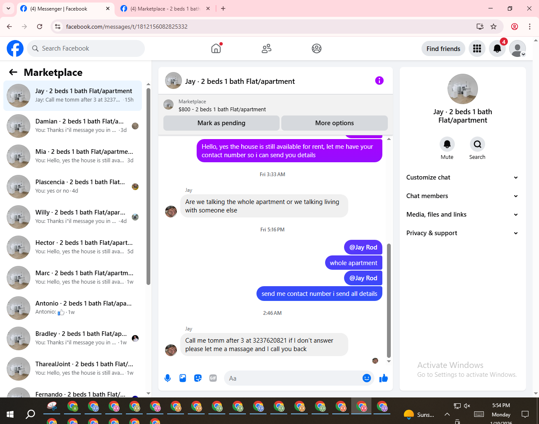Image resolution: width=539 pixels, height=424 pixels.
Task: Open the $800 - 2 beds listing link
Action: pos(222,109)
